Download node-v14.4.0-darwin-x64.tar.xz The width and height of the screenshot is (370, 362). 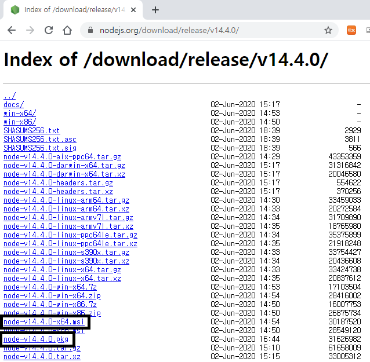point(64,174)
